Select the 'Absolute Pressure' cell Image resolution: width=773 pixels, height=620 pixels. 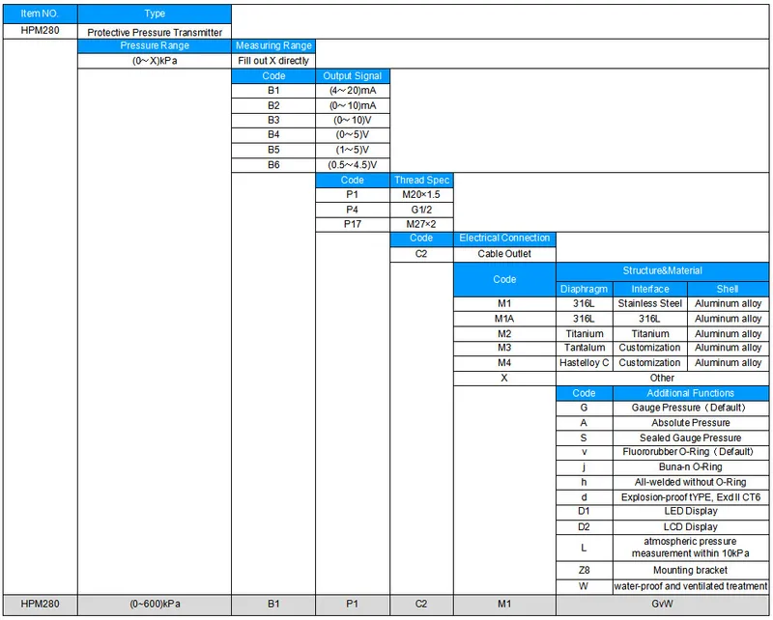pyautogui.click(x=691, y=423)
